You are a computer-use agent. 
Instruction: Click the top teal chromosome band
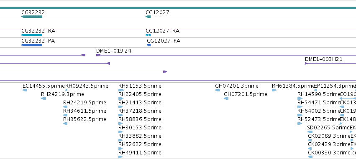178,8
